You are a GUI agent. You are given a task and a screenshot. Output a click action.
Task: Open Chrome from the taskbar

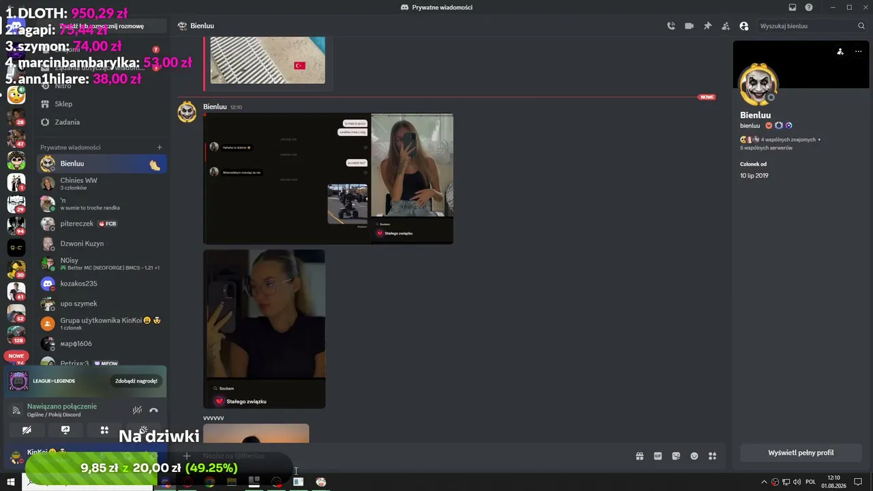[x=209, y=482]
